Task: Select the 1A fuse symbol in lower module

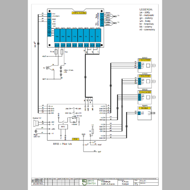Action: 93,131
